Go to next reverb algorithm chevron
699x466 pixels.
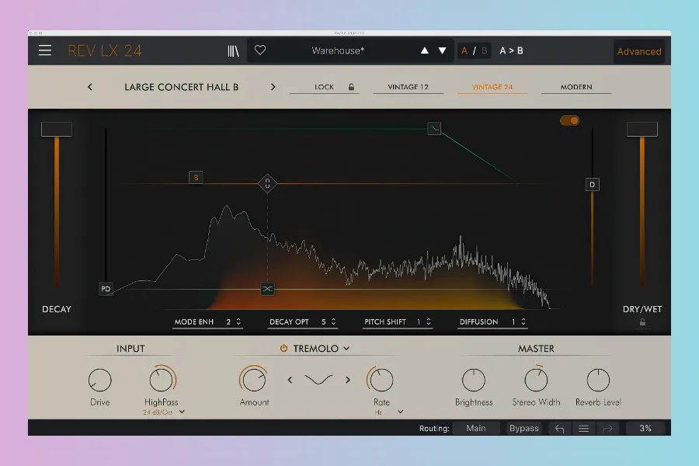click(273, 87)
